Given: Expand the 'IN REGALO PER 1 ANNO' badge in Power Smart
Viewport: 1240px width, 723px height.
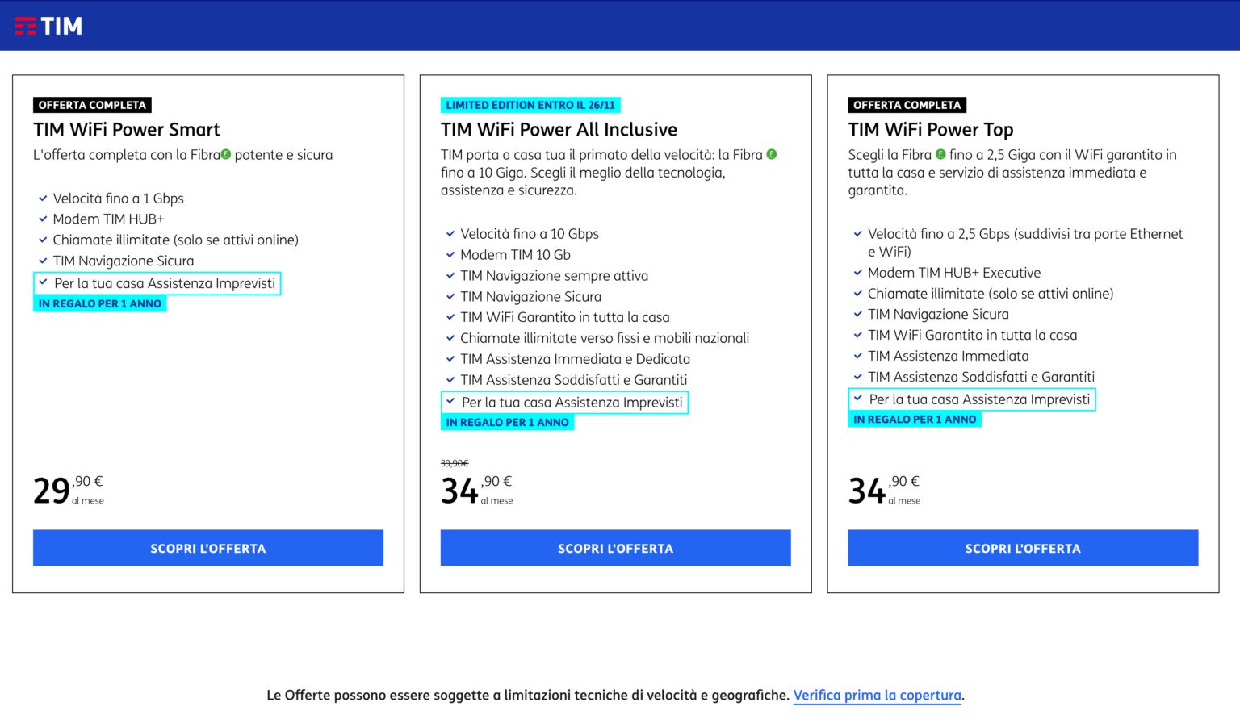Looking at the screenshot, I should pyautogui.click(x=99, y=303).
